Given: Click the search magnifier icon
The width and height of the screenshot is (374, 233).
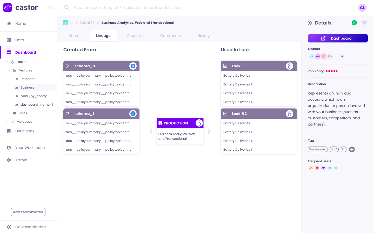Looking at the screenshot, I should 66,8.
